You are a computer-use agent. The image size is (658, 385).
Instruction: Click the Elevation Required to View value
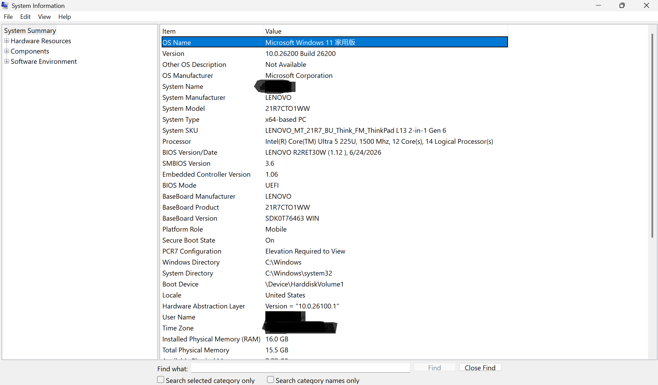(x=305, y=251)
